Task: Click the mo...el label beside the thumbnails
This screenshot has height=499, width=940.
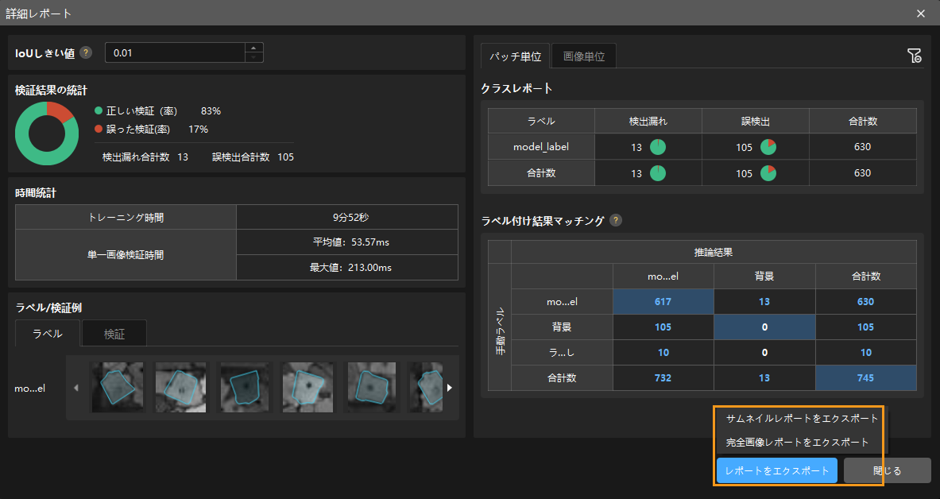Action: point(30,388)
